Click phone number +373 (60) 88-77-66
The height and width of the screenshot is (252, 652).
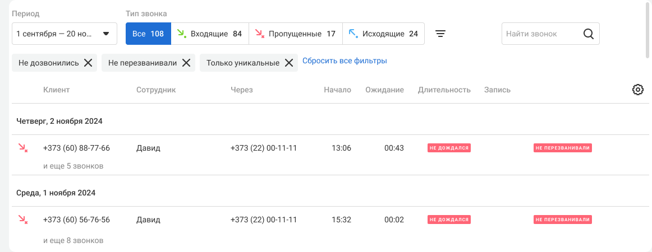(x=76, y=148)
